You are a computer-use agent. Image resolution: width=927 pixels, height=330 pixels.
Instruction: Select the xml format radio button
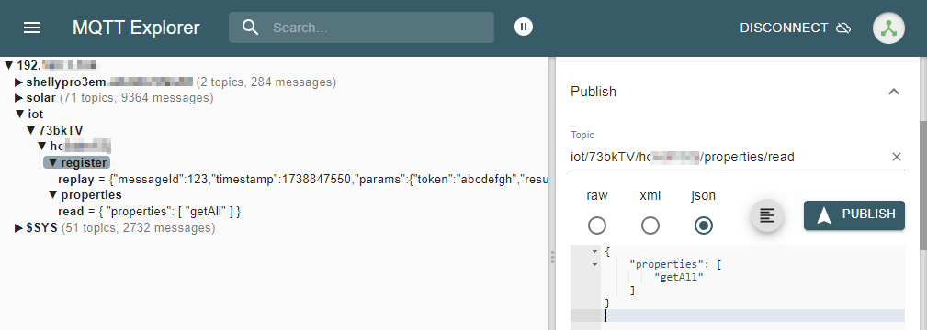(650, 225)
